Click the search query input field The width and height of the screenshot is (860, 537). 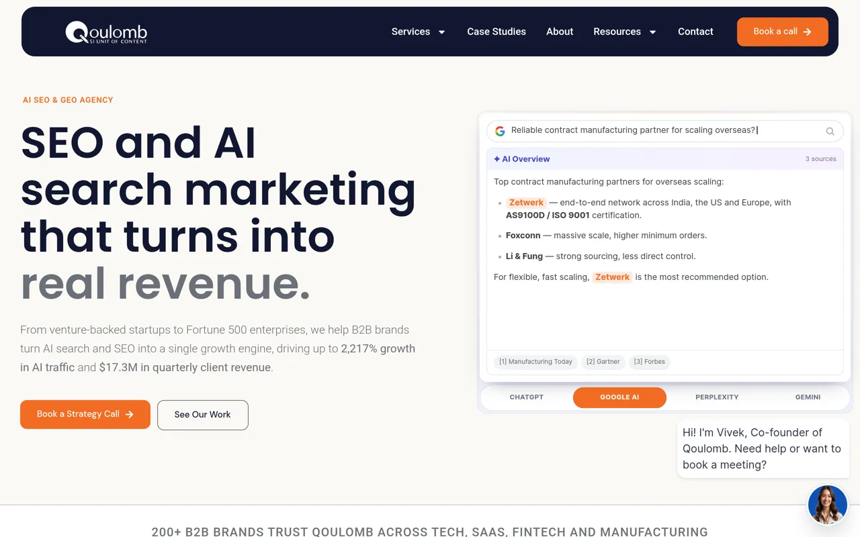click(664, 131)
